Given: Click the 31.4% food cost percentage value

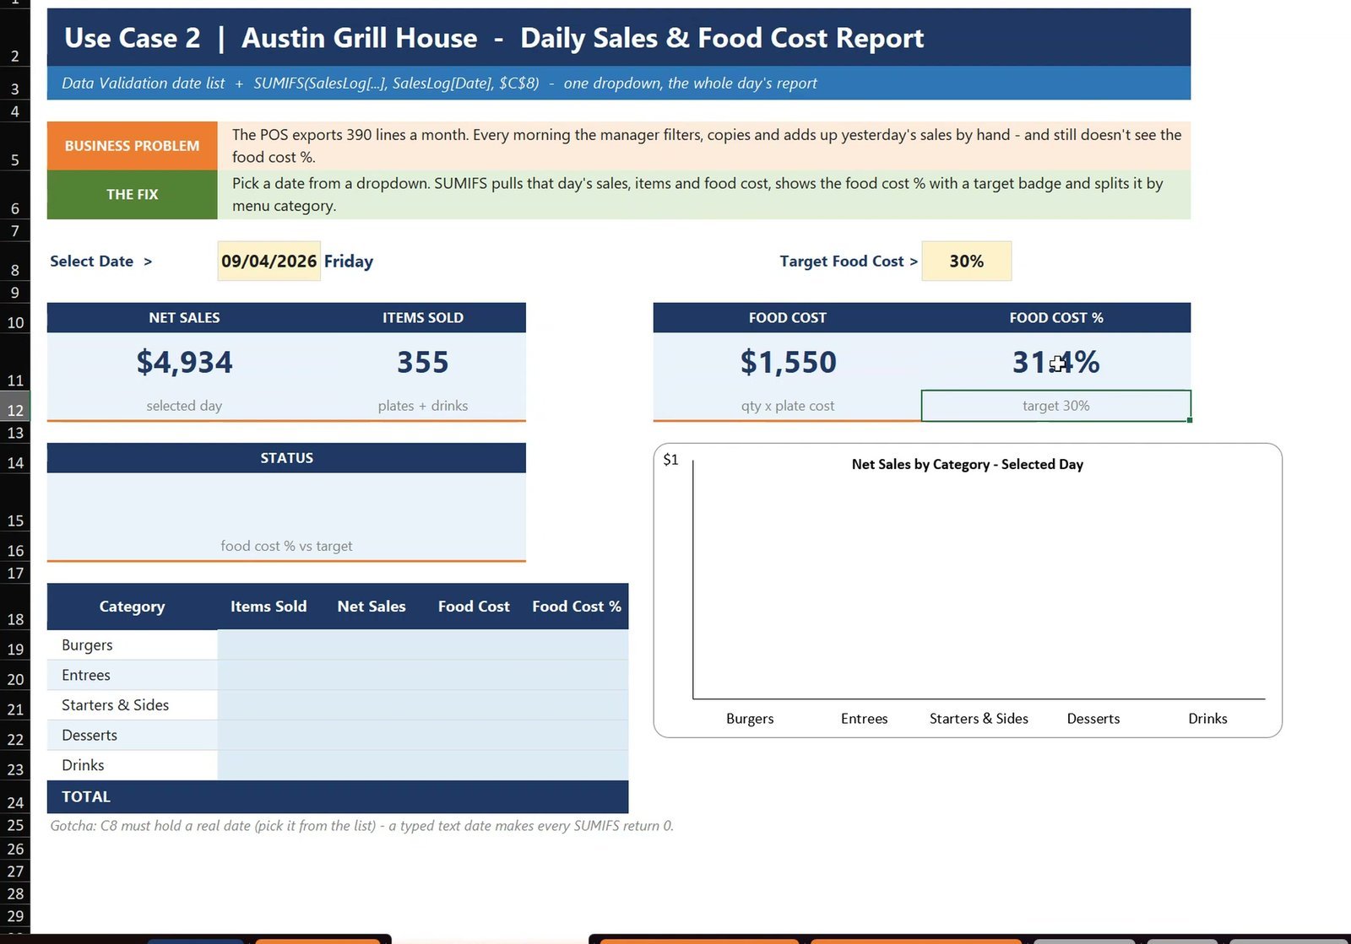Looking at the screenshot, I should [1055, 362].
